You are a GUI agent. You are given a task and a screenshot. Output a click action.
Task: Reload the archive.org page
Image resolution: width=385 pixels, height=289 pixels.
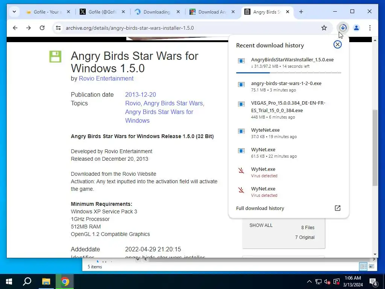coord(42,28)
